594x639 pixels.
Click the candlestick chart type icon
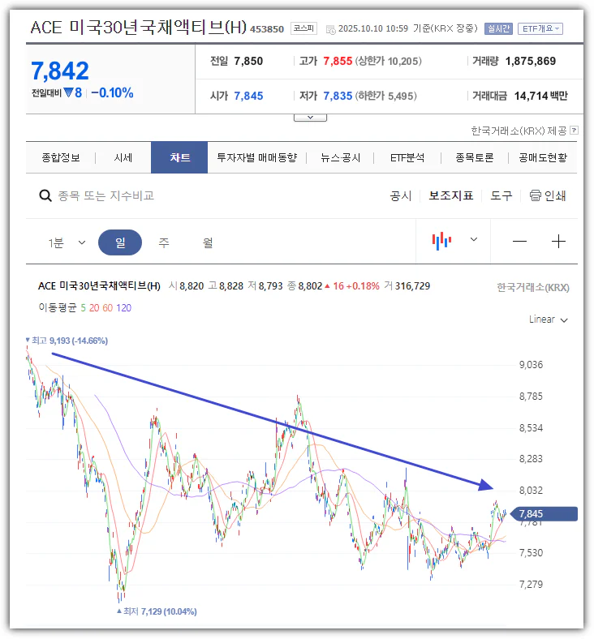coord(441,241)
